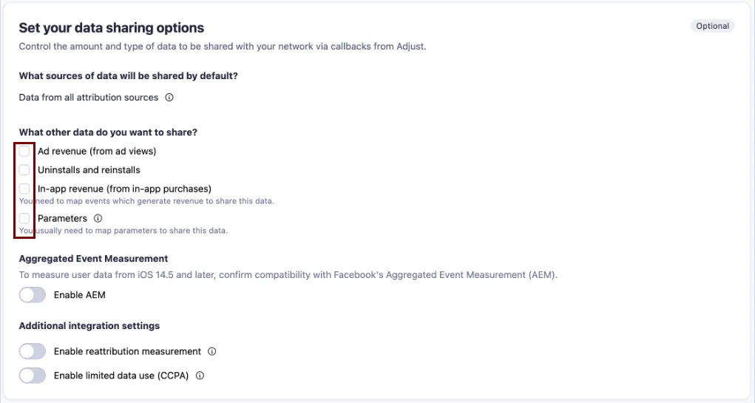Screen dimensions: 755x403
Task: Click the 'Enable limited data use (CCPA)' label text
Action: [x=121, y=376]
